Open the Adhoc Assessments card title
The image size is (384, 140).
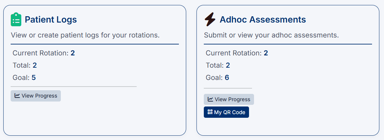263,20
